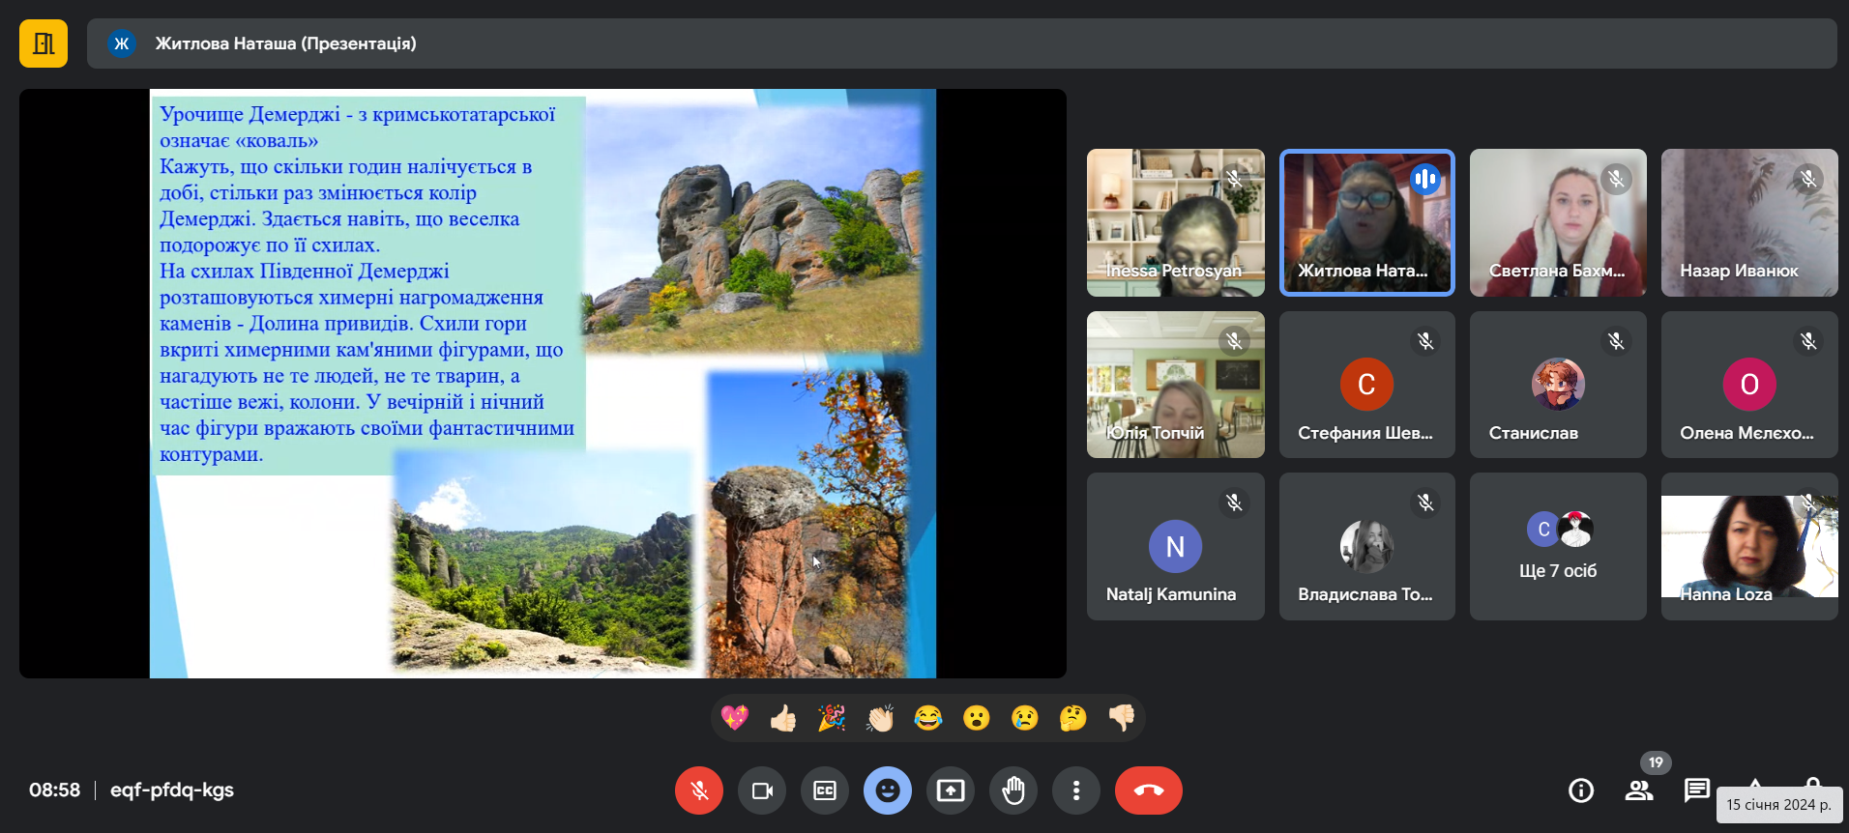The height and width of the screenshot is (833, 1849).
Task: Hide the emoji reactions bar
Action: click(888, 790)
